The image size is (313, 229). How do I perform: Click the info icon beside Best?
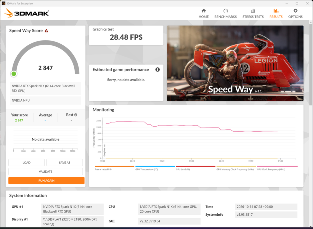[76, 115]
